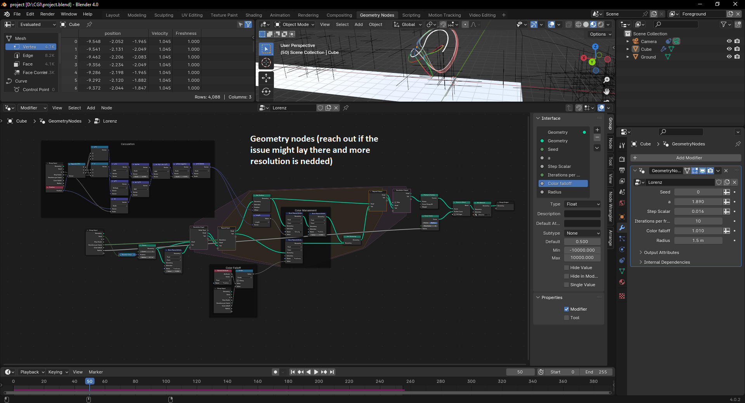Expand the Output Attributes section

pyautogui.click(x=661, y=253)
